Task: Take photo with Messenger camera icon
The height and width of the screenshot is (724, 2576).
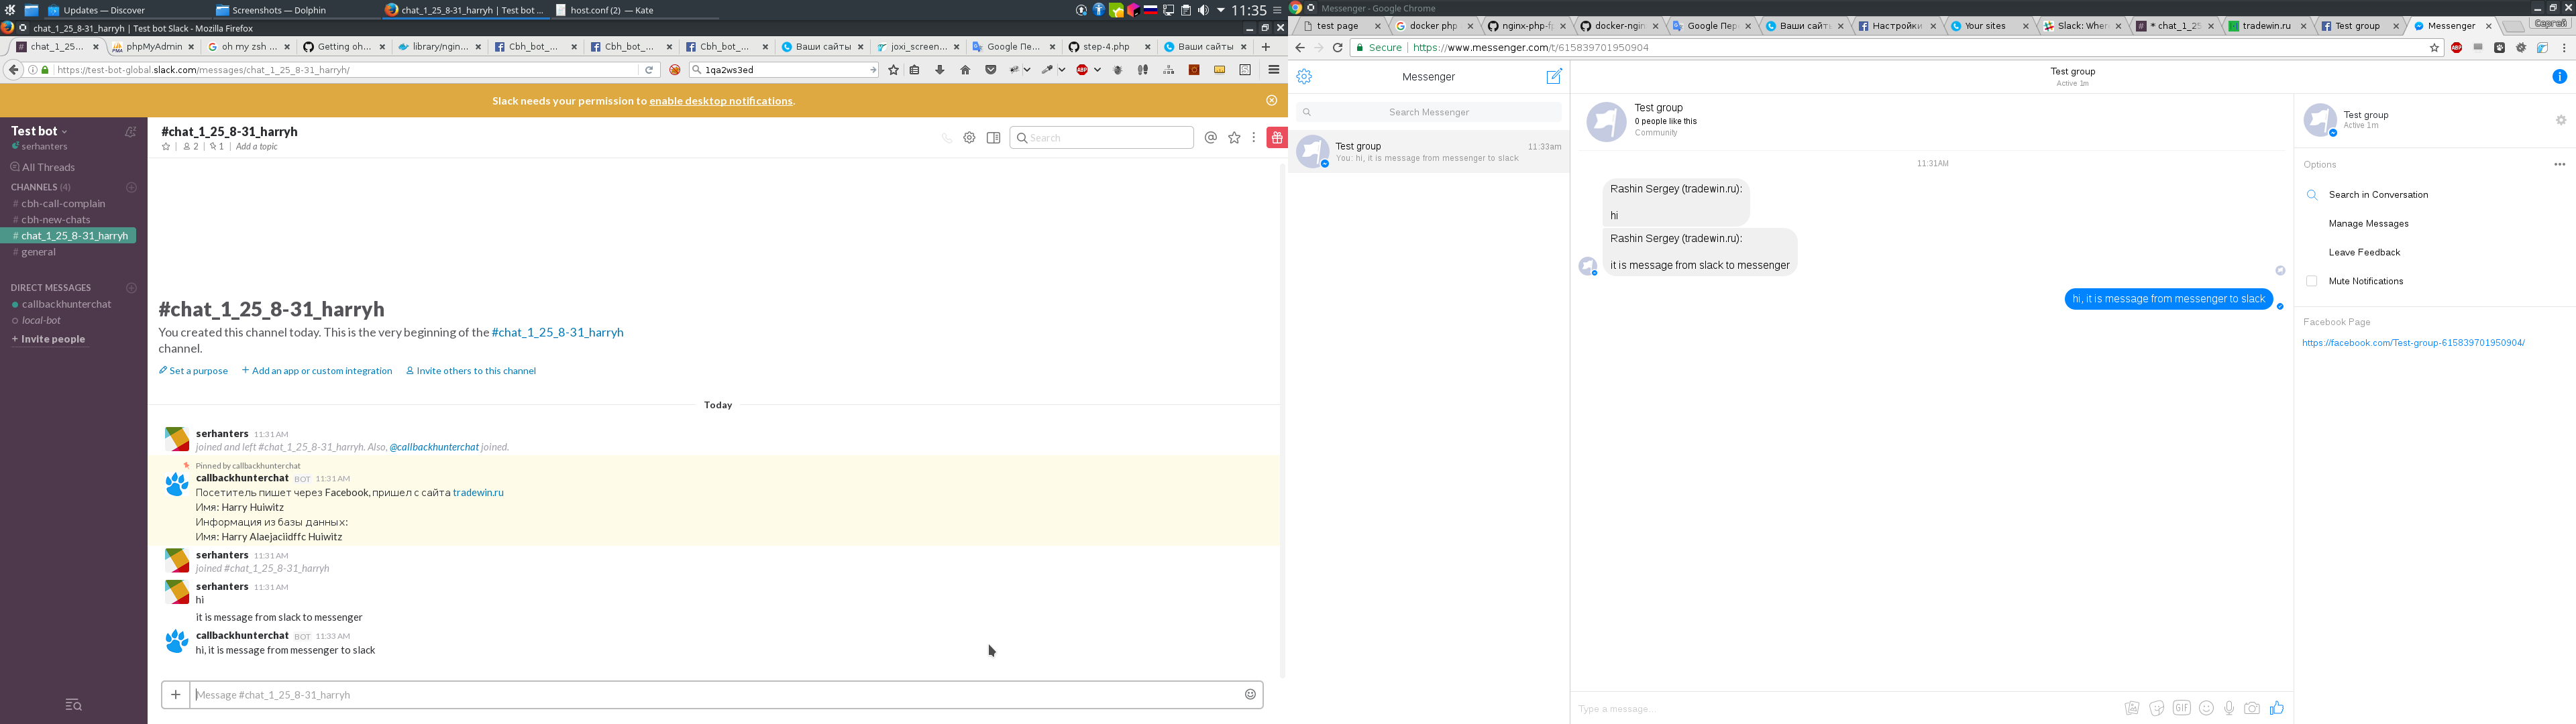Action: point(2252,708)
